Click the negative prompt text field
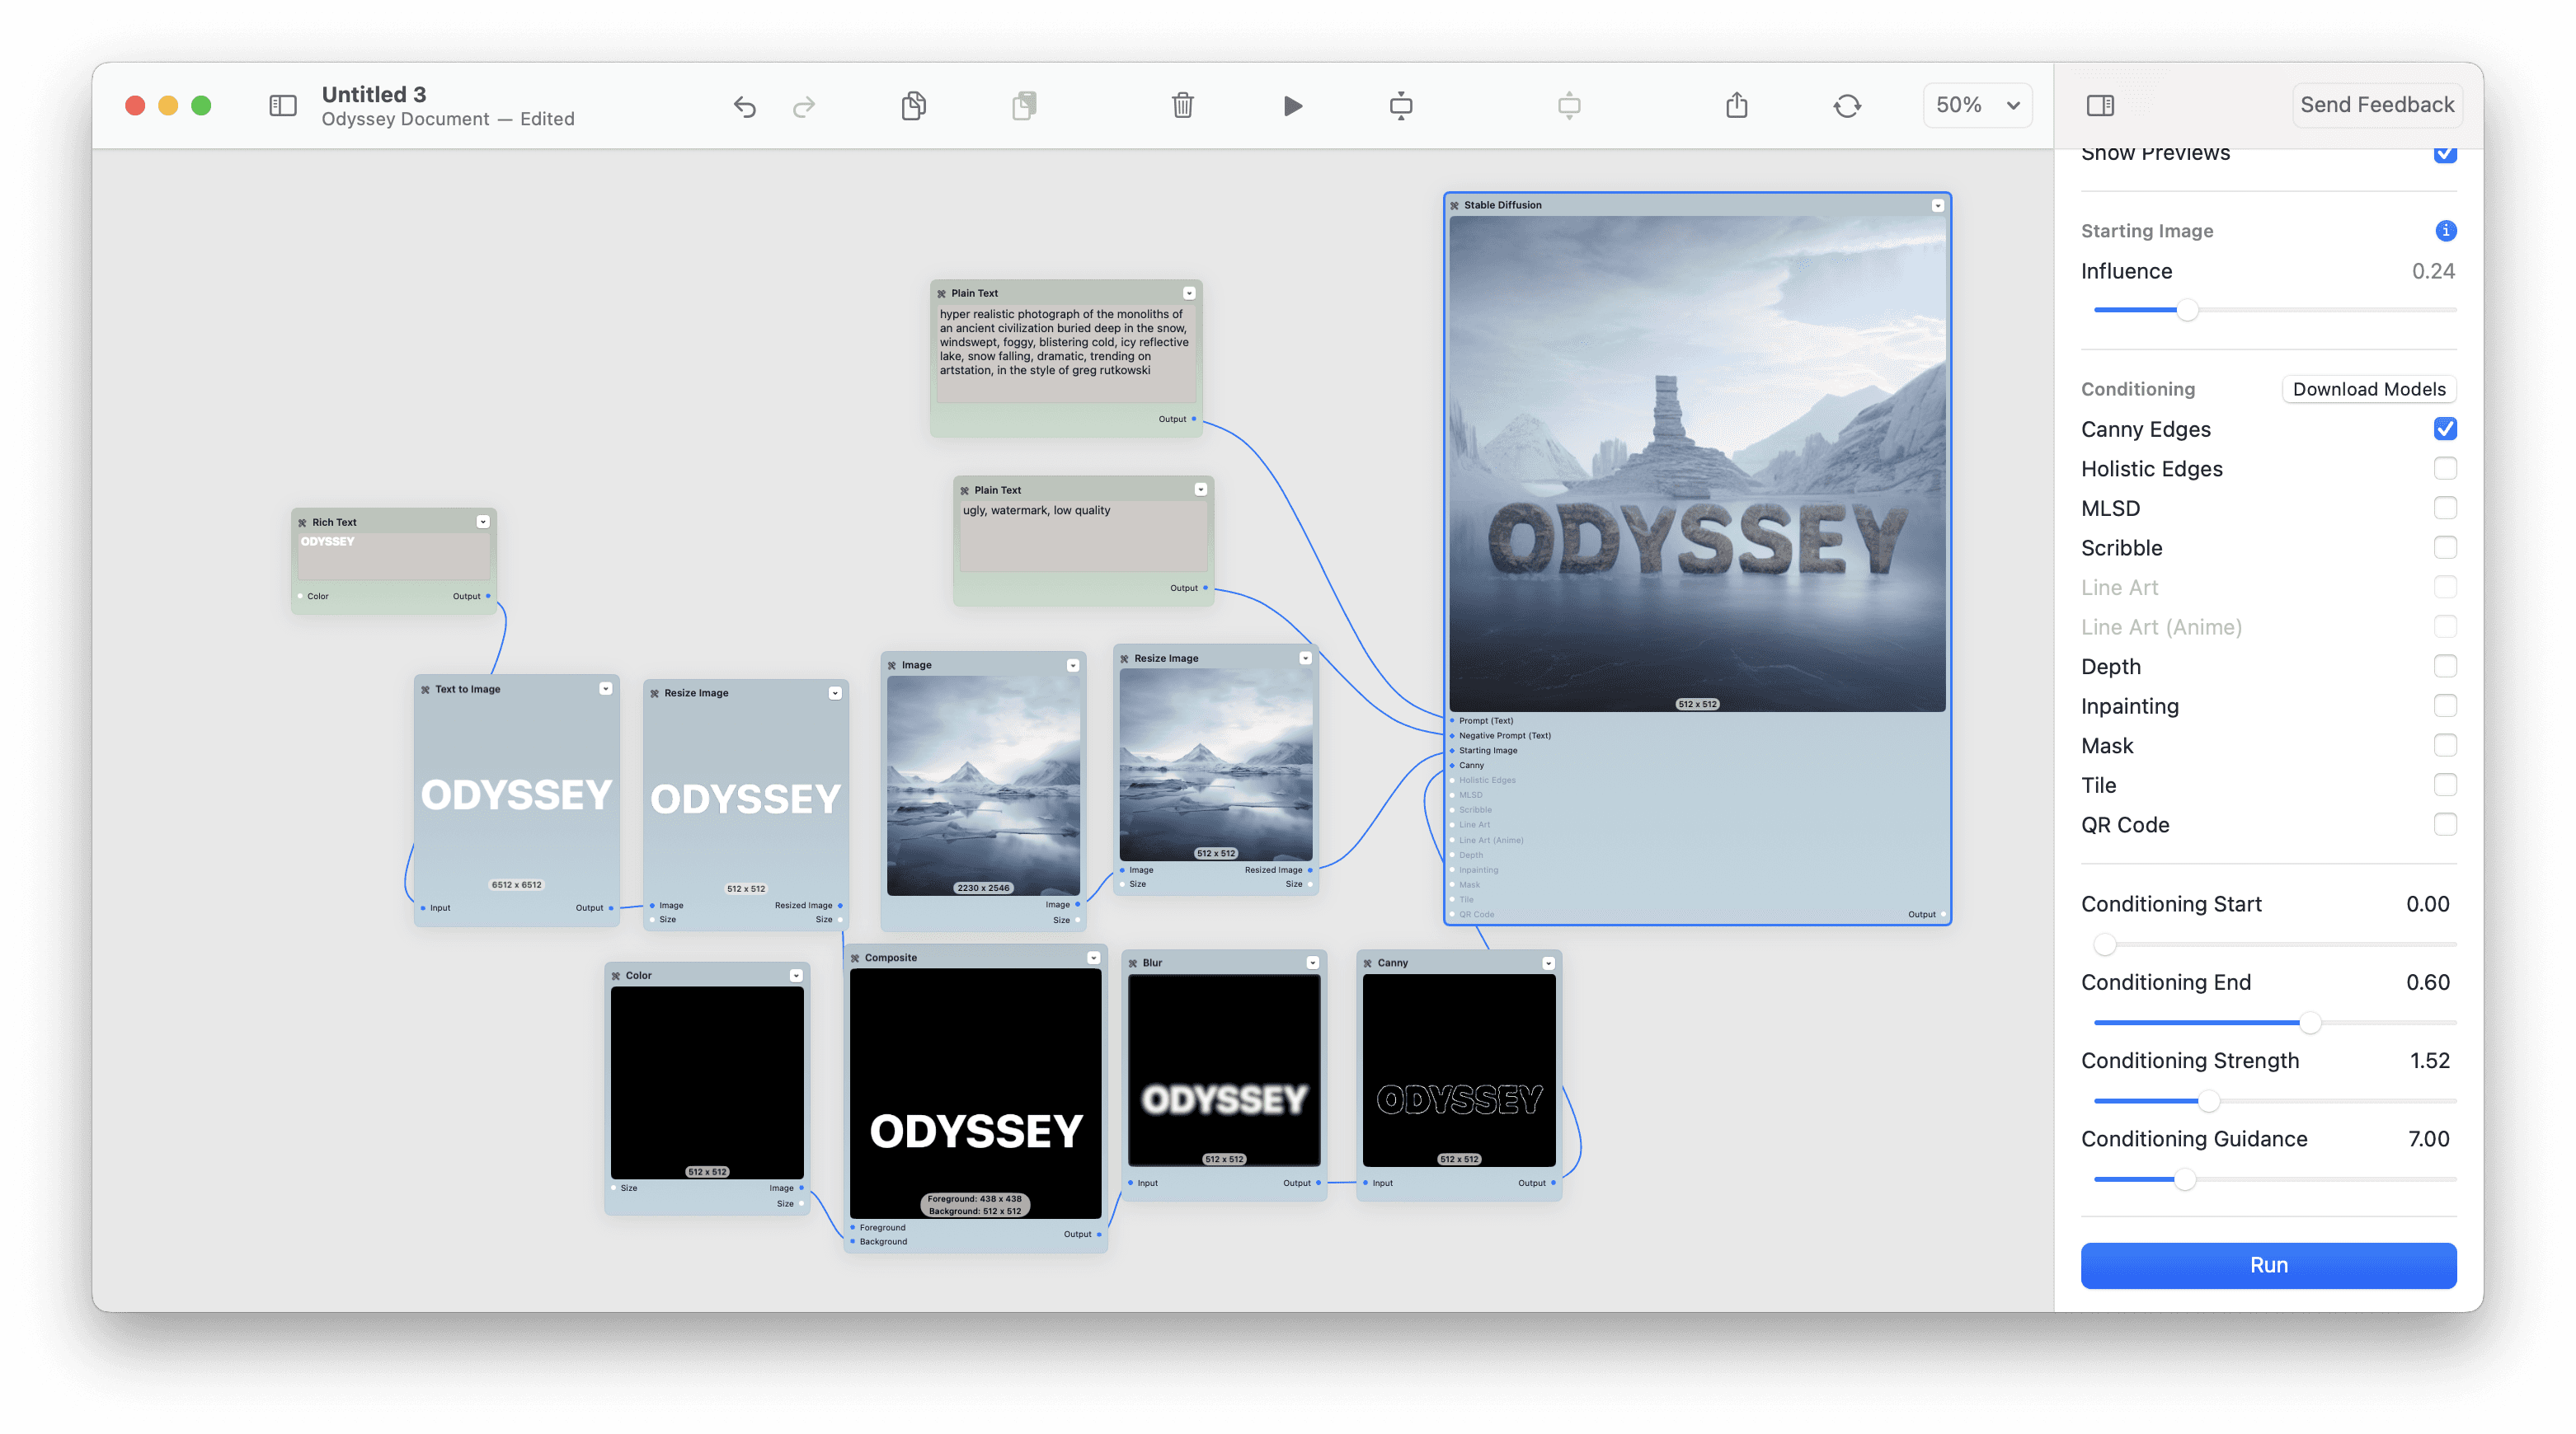Screen dimensions: 2576x1434 click(x=1083, y=536)
